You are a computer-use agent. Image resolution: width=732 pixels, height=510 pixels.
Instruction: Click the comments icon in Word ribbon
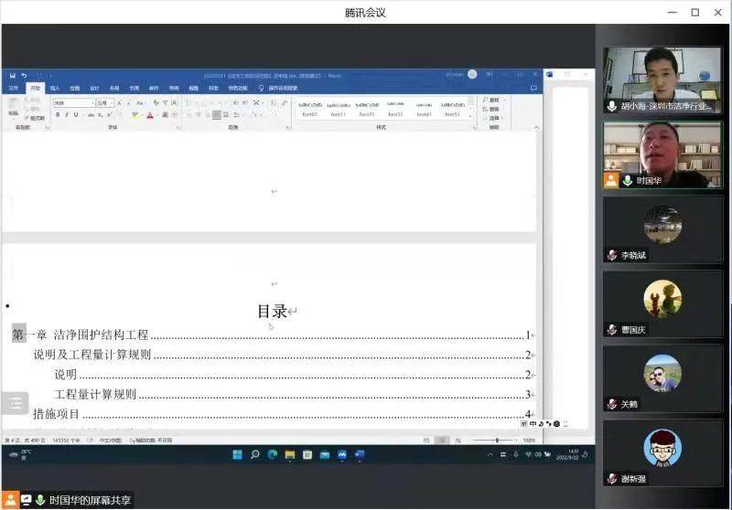533,88
